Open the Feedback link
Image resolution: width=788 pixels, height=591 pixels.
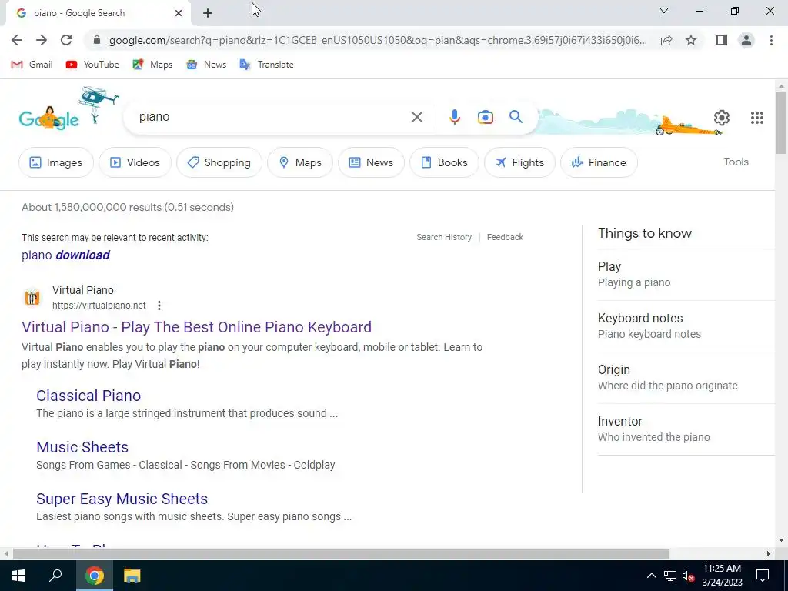(505, 237)
